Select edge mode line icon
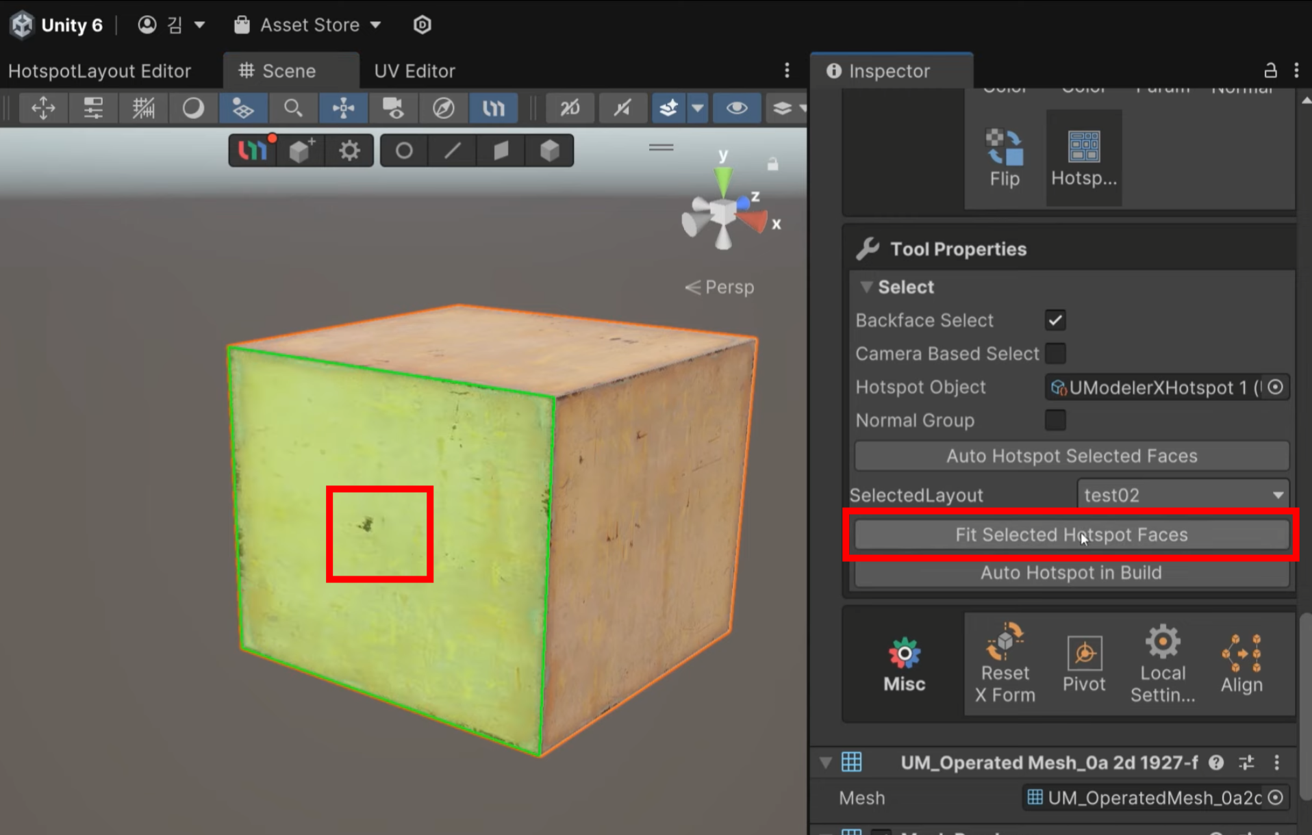Viewport: 1312px width, 835px height. (x=453, y=151)
